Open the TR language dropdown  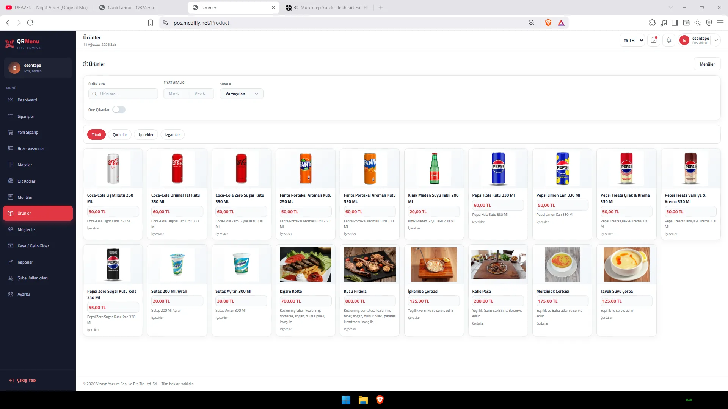tap(632, 40)
